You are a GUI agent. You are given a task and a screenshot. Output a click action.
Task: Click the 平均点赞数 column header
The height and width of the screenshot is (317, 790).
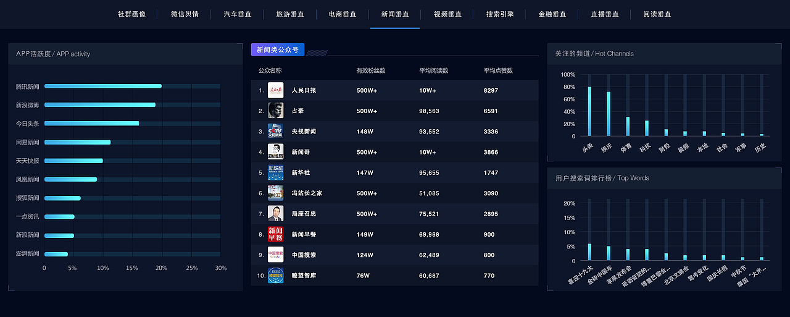(499, 70)
